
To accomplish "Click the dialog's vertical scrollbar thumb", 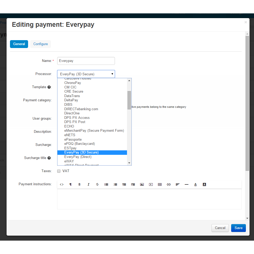I will coord(247,103).
